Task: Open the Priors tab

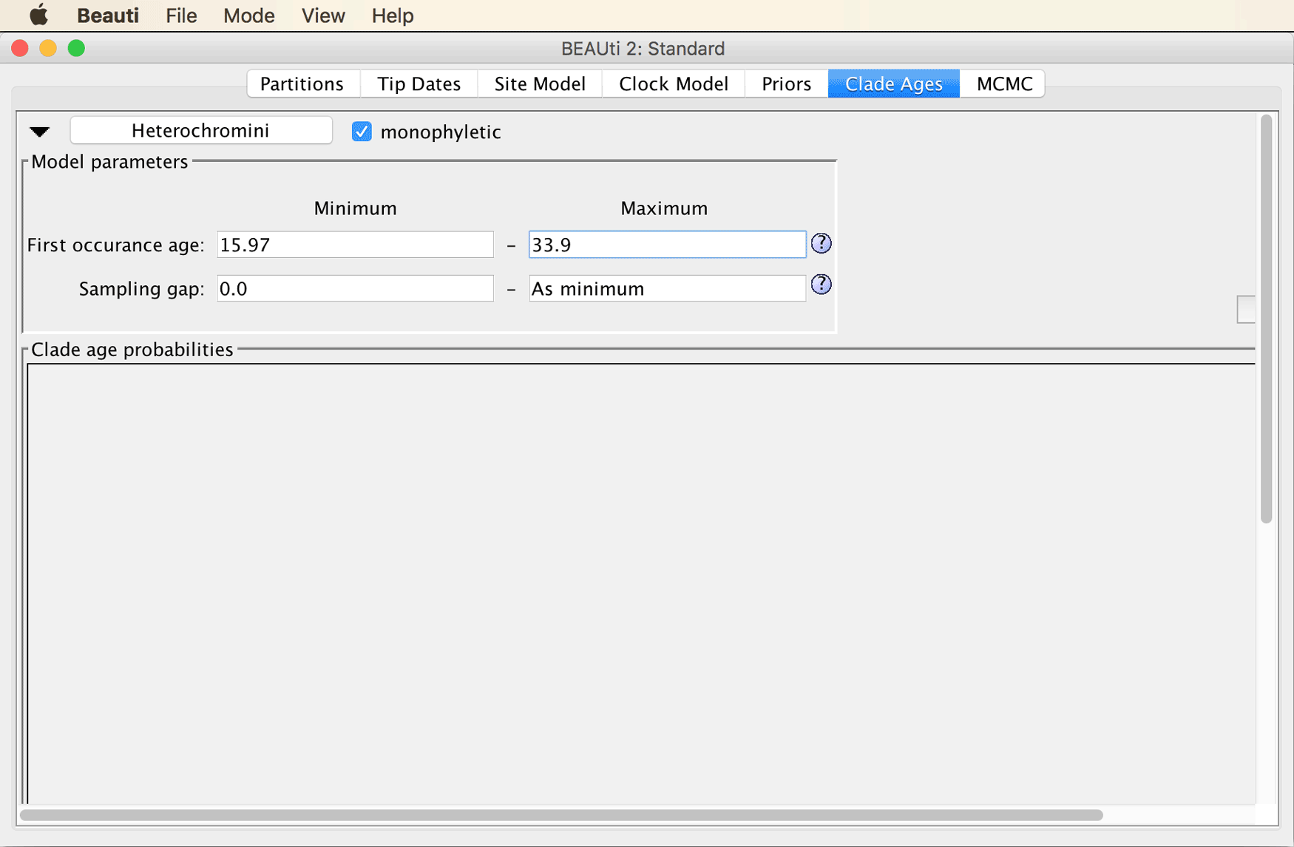Action: pos(786,84)
